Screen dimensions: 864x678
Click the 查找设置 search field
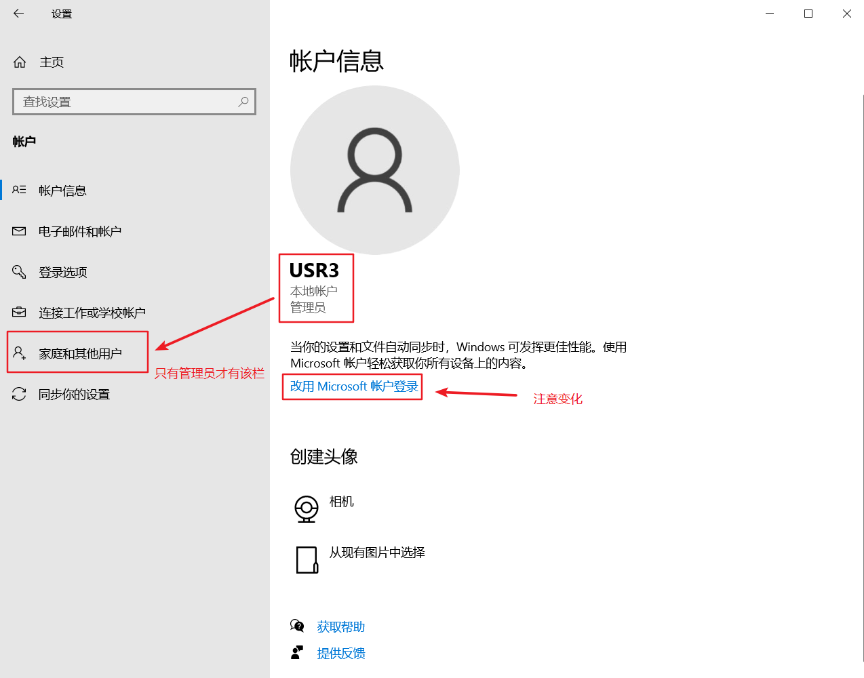click(134, 102)
